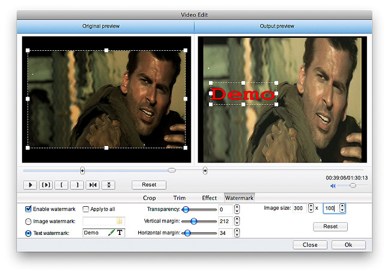389x275 pixels.
Task: Click the speaker volume icon
Action: point(333,186)
